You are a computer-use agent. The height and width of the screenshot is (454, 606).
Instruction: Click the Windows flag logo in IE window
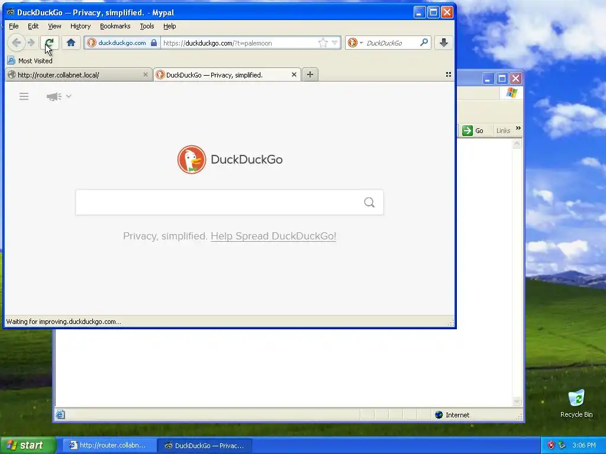512,93
